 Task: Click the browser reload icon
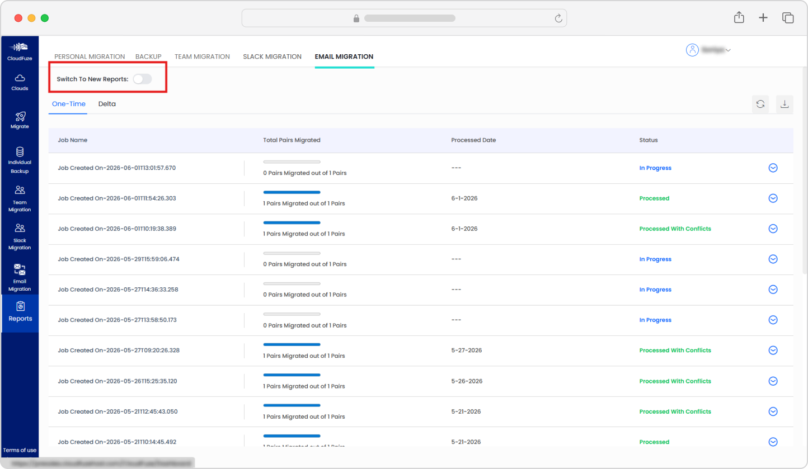tap(558, 18)
